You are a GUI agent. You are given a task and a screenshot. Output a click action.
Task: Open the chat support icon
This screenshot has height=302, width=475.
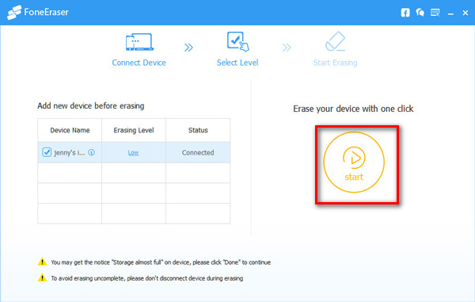[420, 13]
